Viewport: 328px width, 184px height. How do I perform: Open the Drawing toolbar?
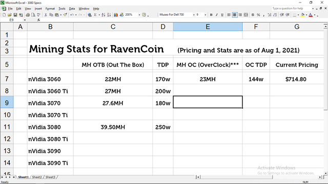tap(121, 15)
